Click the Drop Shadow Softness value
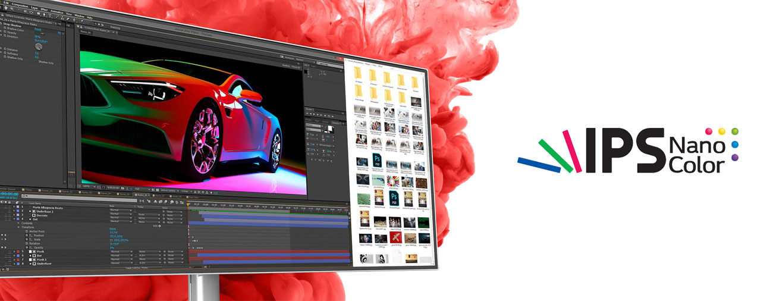Image resolution: width=773 pixels, height=301 pixels. (37, 57)
